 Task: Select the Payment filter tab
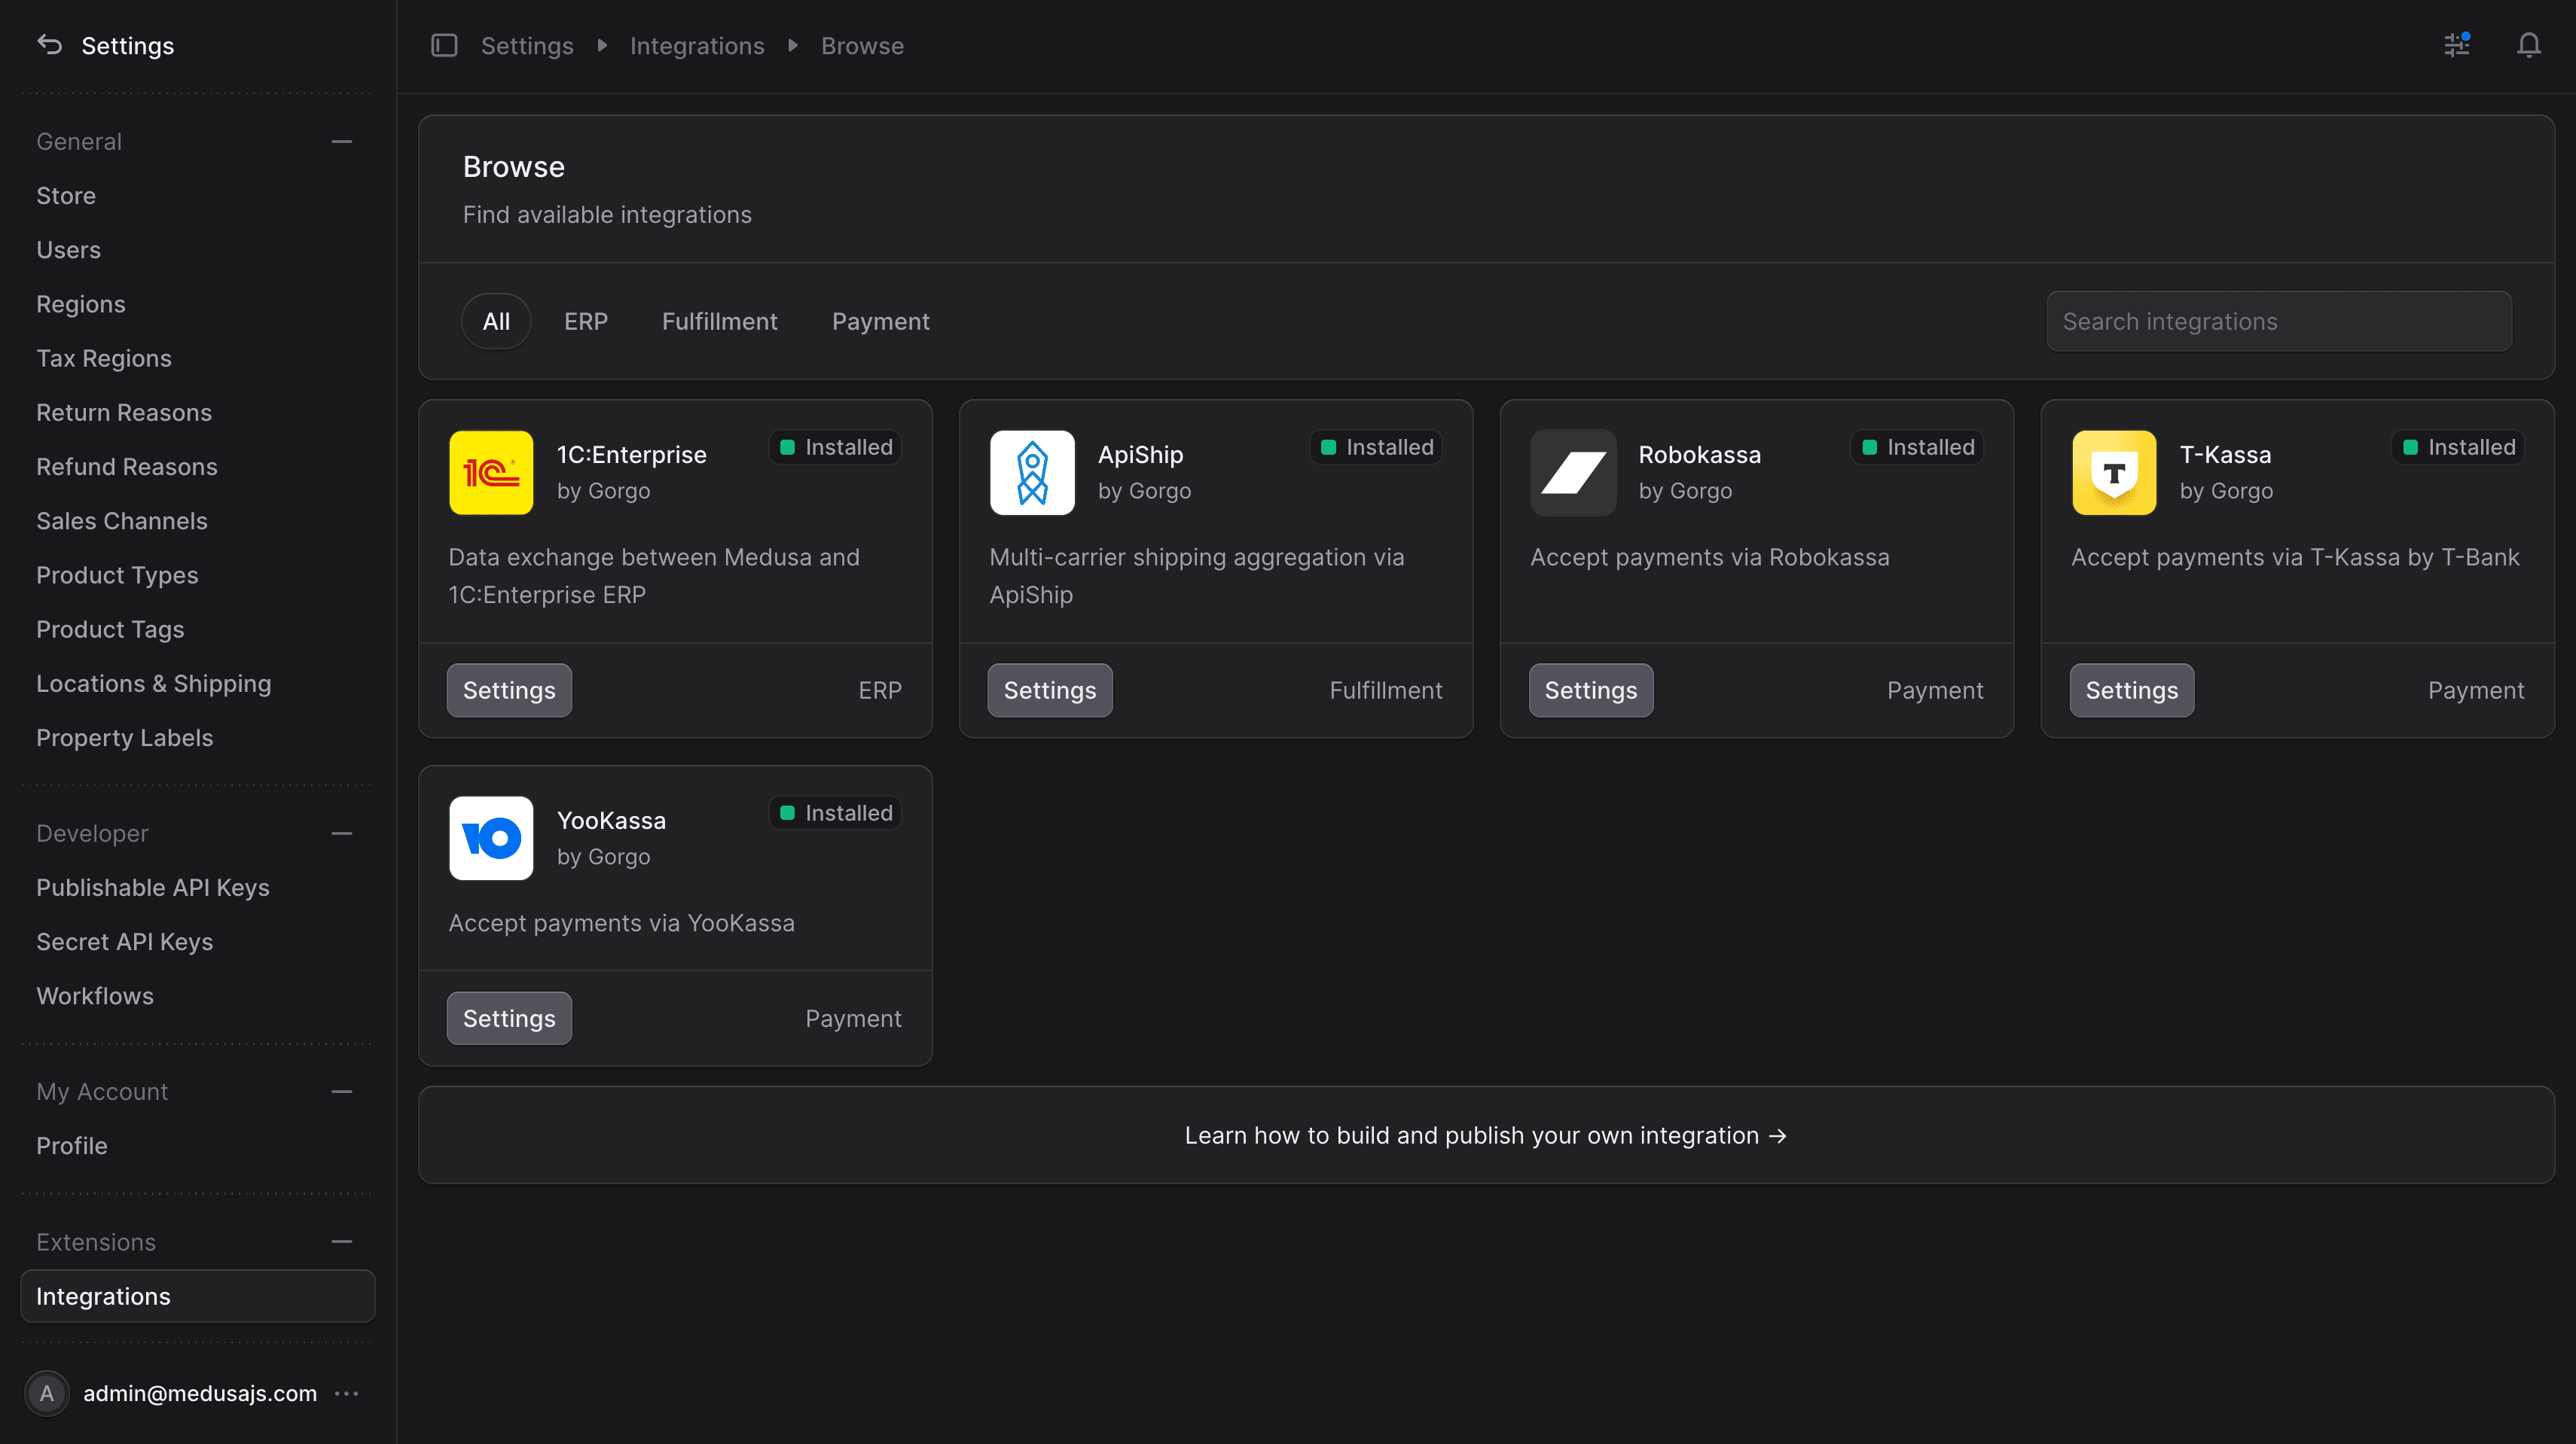point(881,321)
